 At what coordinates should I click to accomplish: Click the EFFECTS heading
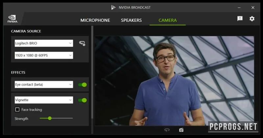coord(18,72)
